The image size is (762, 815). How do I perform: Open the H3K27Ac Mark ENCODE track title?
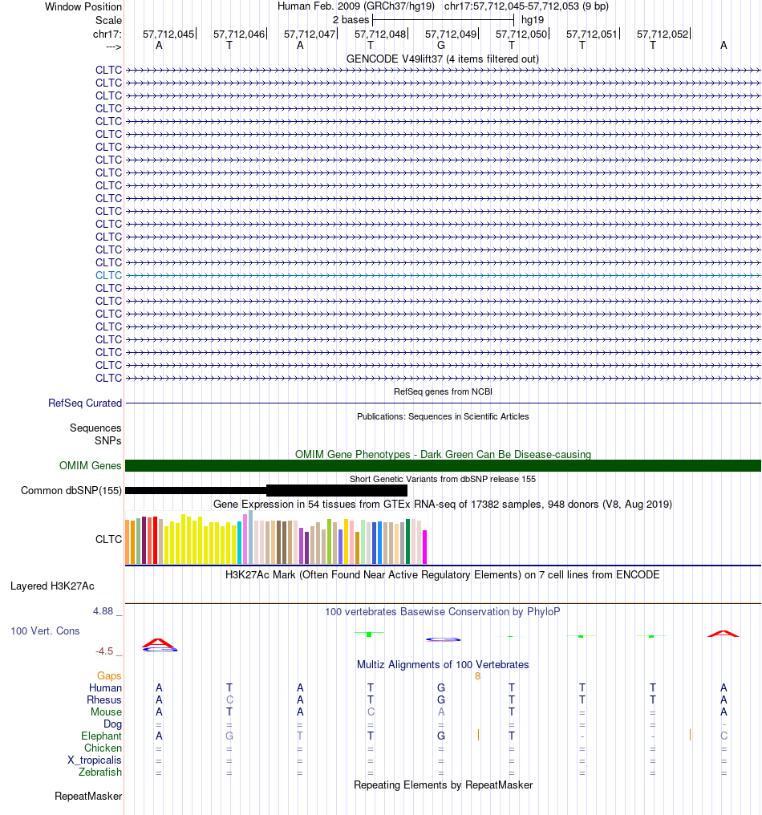coord(443,574)
